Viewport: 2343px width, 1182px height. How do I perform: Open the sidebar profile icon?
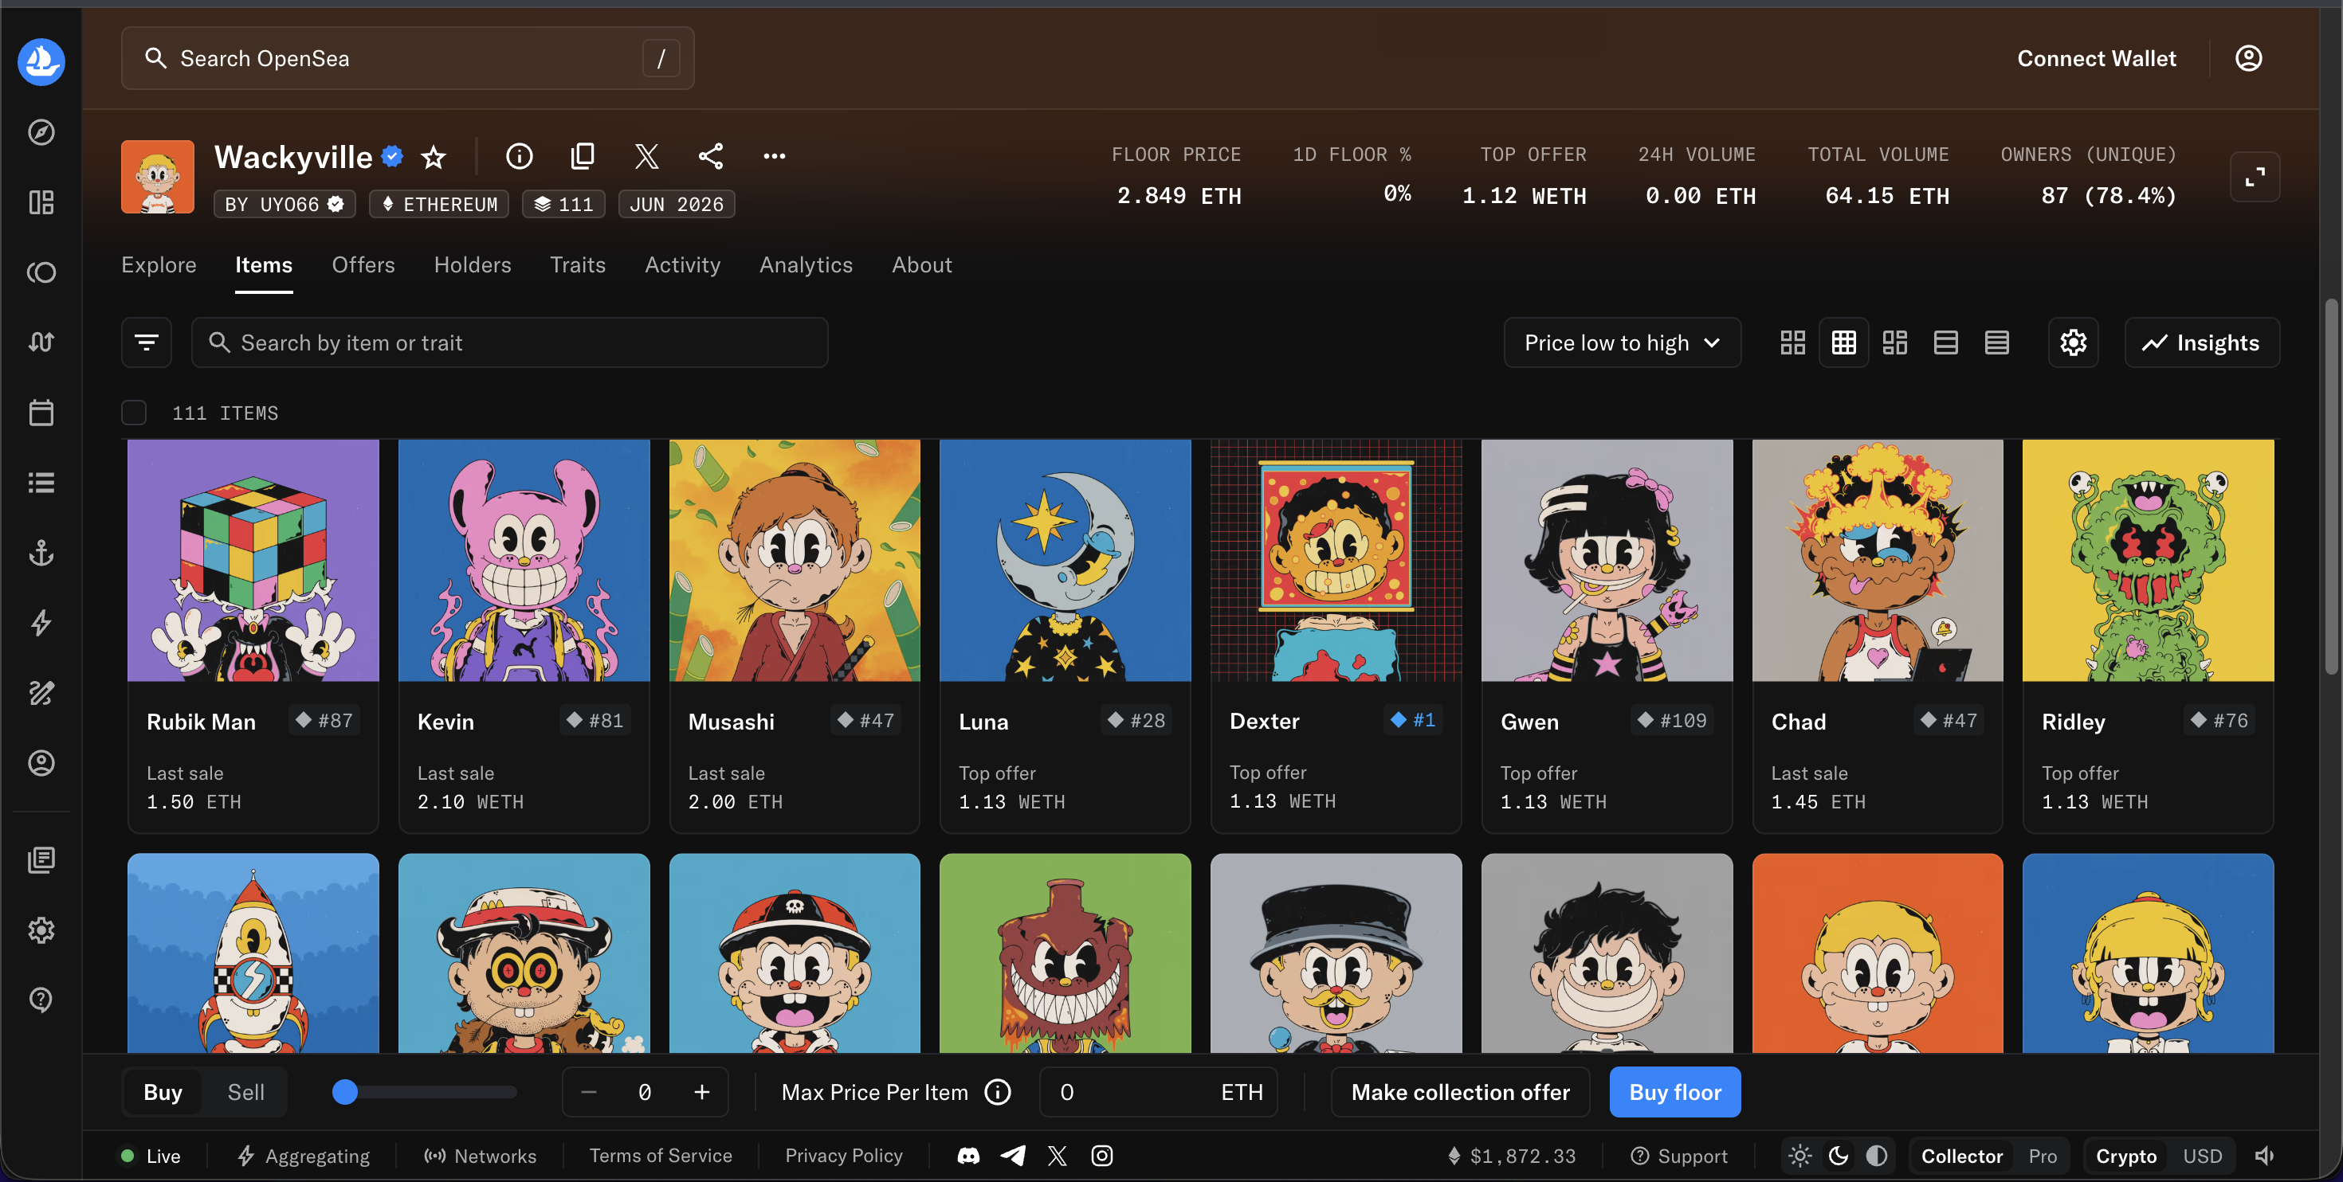(x=41, y=763)
